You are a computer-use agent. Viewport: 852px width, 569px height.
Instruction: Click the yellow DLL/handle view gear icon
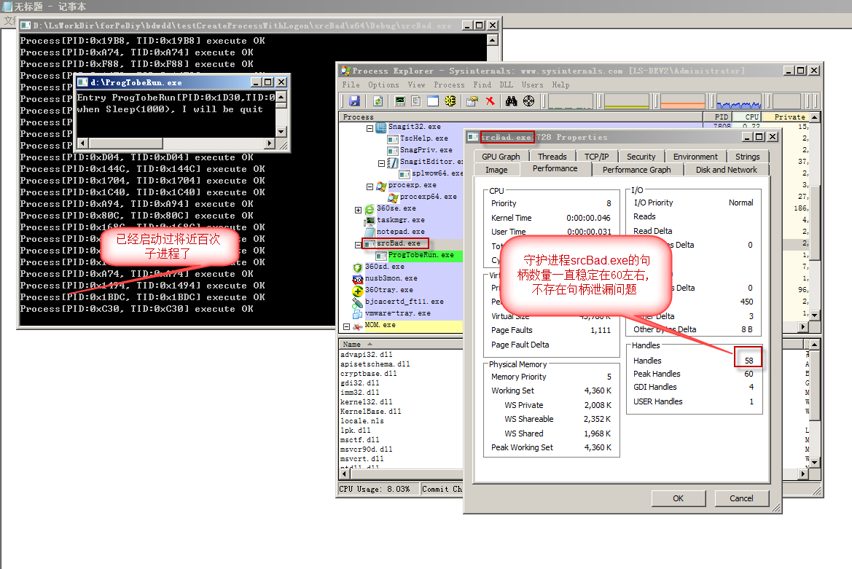tap(450, 101)
